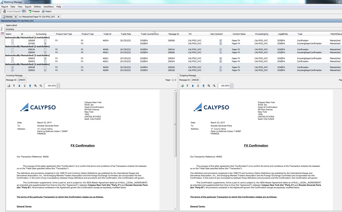
Task: Zoom out on the outgoing message
Action: pyautogui.click(x=214, y=86)
